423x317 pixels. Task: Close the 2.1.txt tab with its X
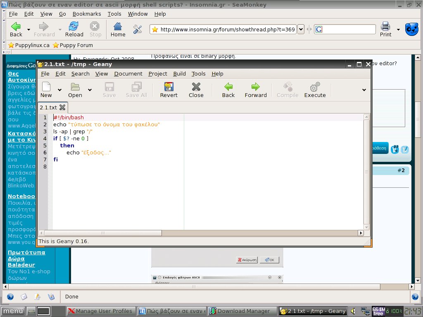click(x=62, y=107)
